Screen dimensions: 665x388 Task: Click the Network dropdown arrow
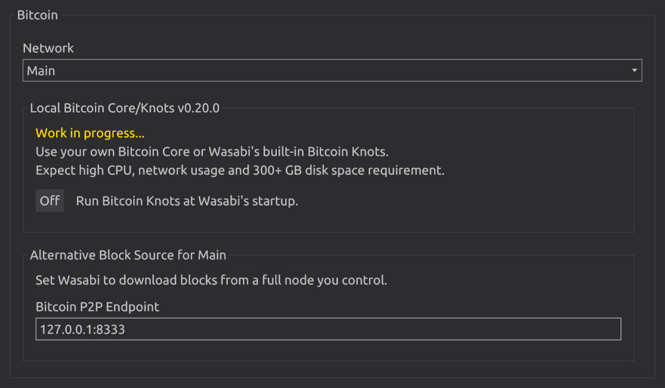(634, 71)
